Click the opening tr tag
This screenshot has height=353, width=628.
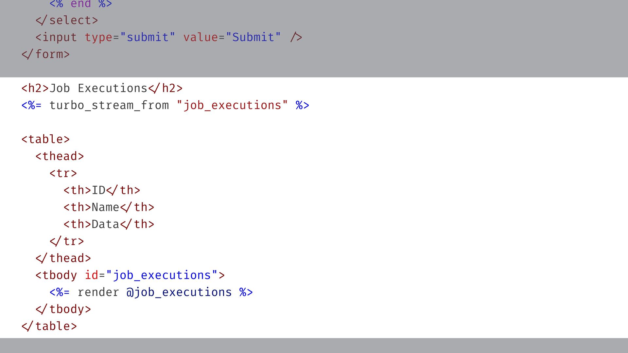[63, 173]
